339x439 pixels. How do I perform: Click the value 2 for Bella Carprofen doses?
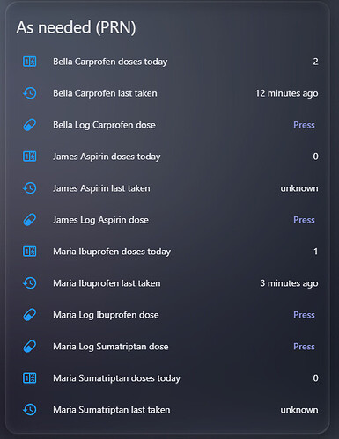pos(315,62)
